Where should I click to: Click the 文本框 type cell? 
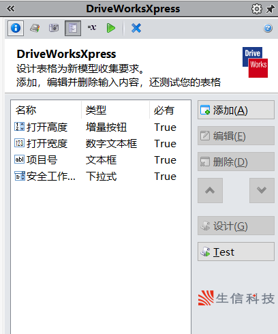[x=101, y=160]
